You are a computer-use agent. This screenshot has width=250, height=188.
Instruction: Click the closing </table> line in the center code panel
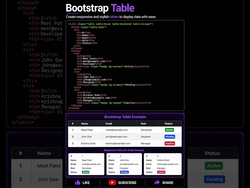pyautogui.click(x=74, y=108)
